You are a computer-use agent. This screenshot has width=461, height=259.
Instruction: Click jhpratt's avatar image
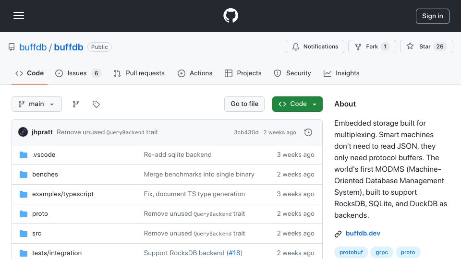point(23,132)
